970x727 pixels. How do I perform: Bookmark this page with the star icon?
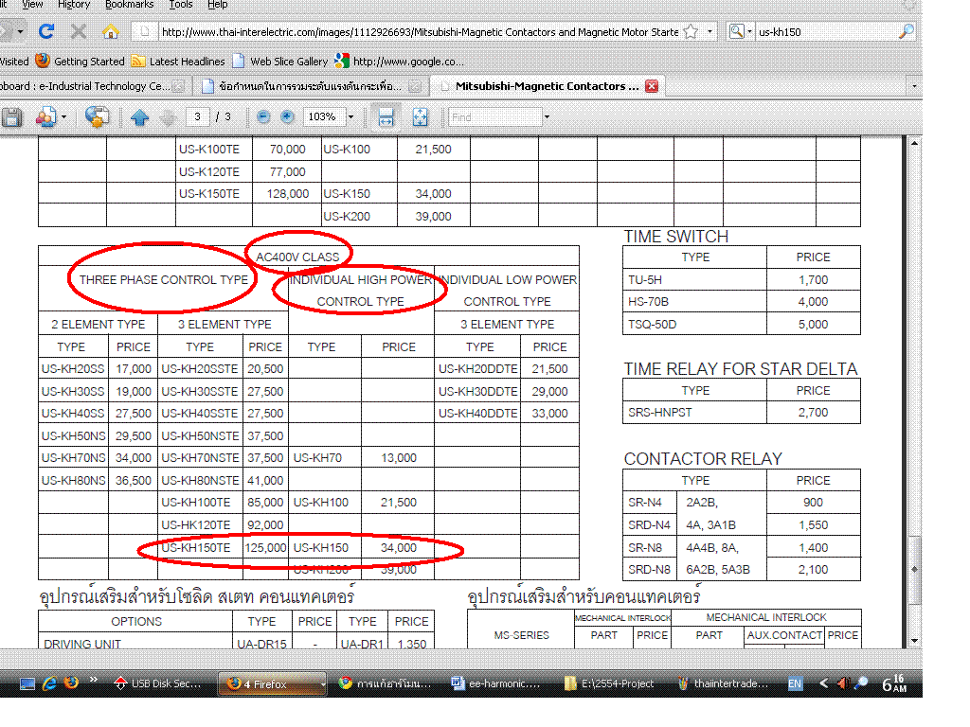(x=691, y=31)
